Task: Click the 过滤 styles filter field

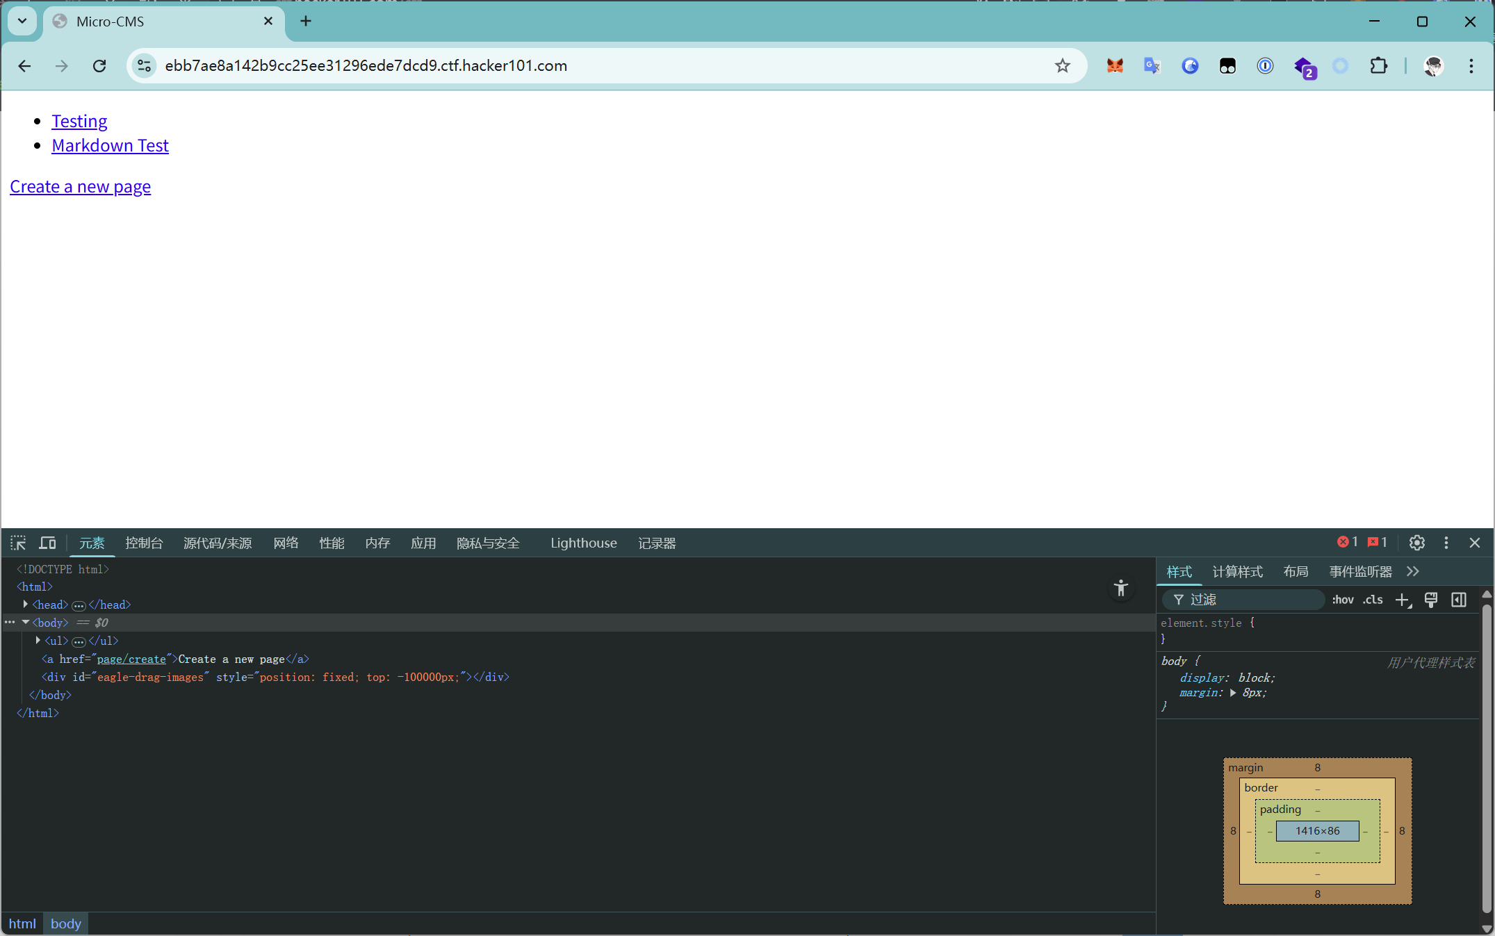Action: tap(1244, 600)
